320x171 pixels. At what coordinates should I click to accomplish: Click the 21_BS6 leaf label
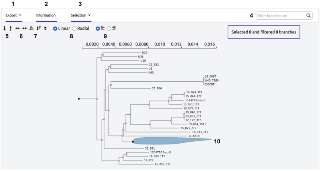[157, 89]
